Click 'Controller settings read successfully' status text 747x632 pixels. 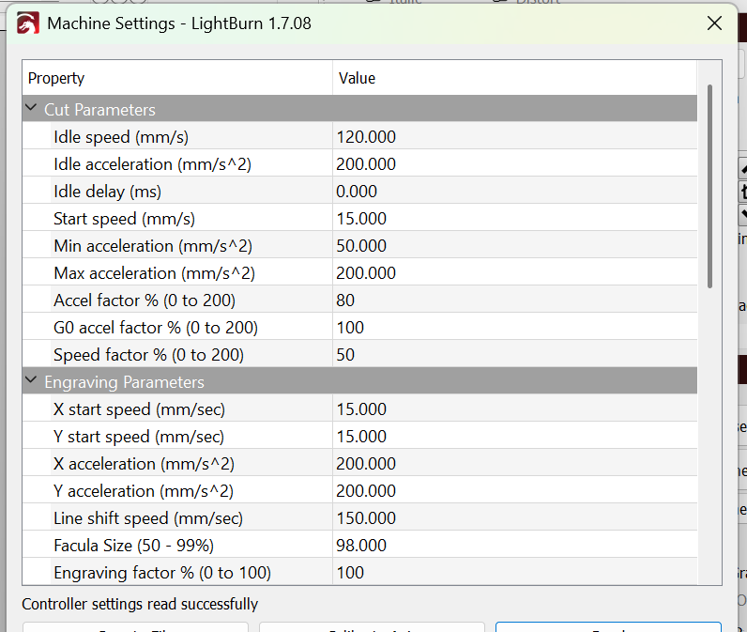tap(140, 604)
